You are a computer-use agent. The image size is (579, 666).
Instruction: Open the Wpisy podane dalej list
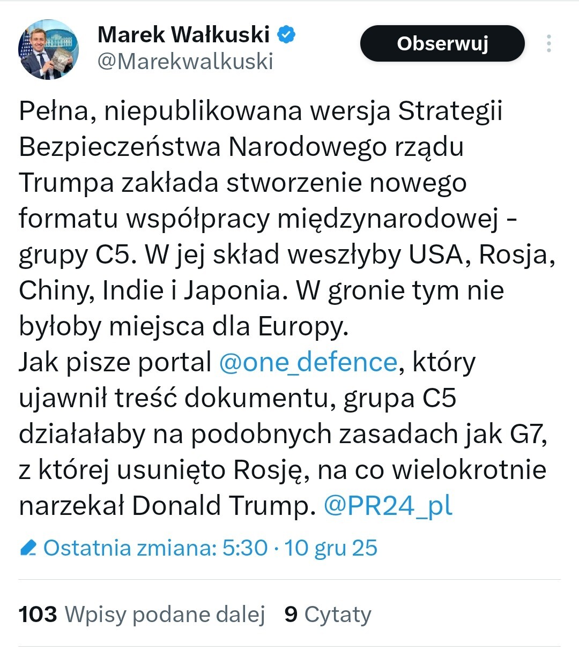pyautogui.click(x=165, y=614)
